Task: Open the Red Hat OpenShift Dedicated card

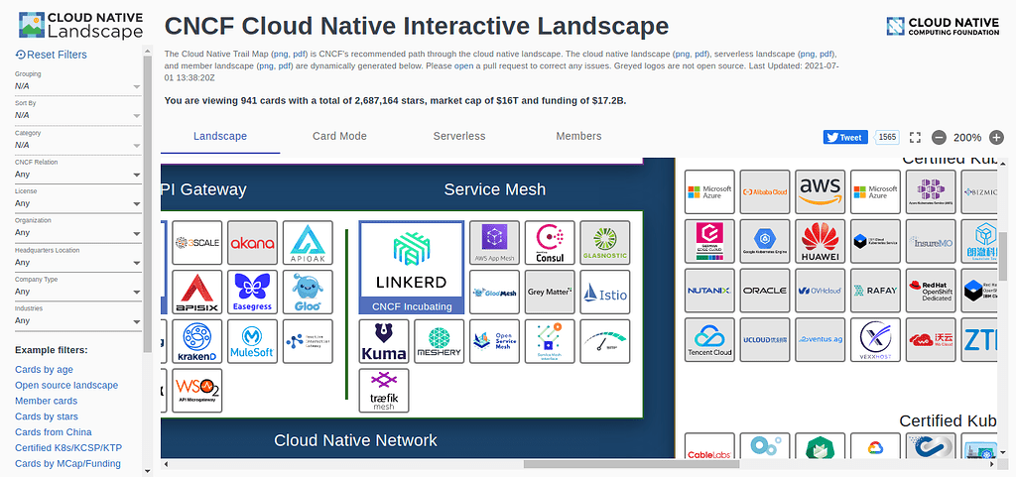Action: [931, 290]
